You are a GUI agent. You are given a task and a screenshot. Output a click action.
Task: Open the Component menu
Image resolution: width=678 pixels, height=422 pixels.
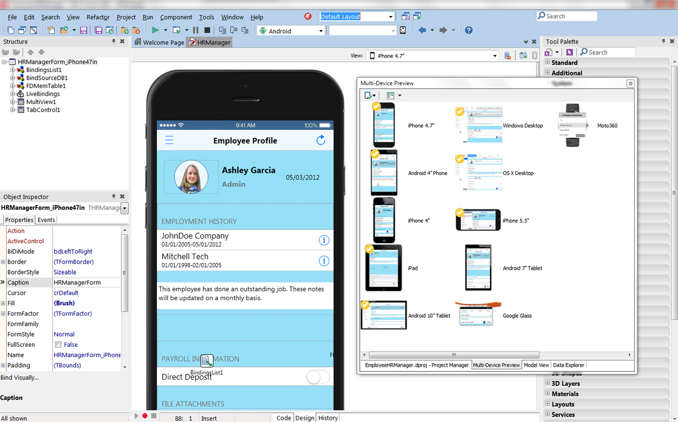(176, 17)
